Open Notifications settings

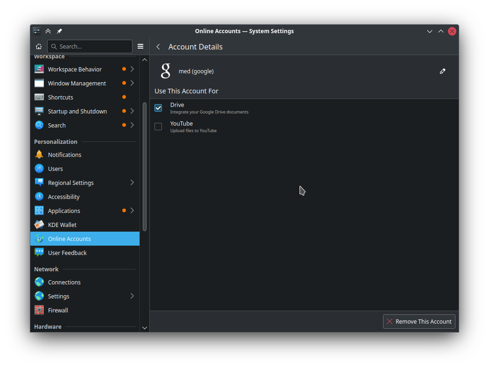tap(85, 155)
